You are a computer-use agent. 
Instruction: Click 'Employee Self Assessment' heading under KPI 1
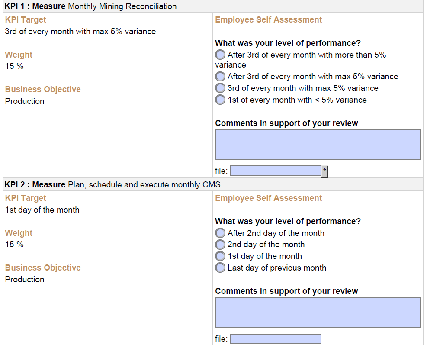pyautogui.click(x=269, y=19)
